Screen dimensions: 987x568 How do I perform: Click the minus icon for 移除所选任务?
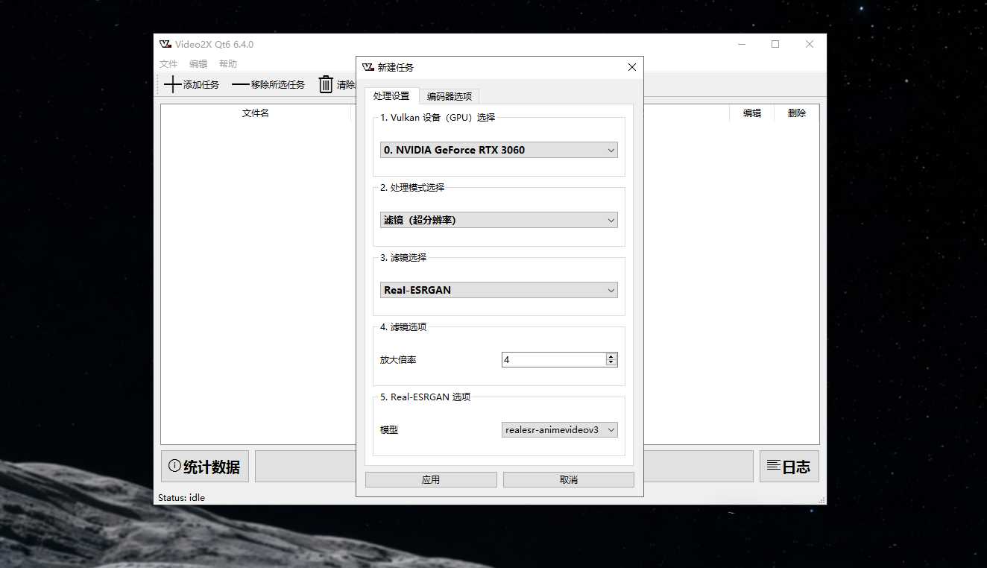tap(240, 84)
